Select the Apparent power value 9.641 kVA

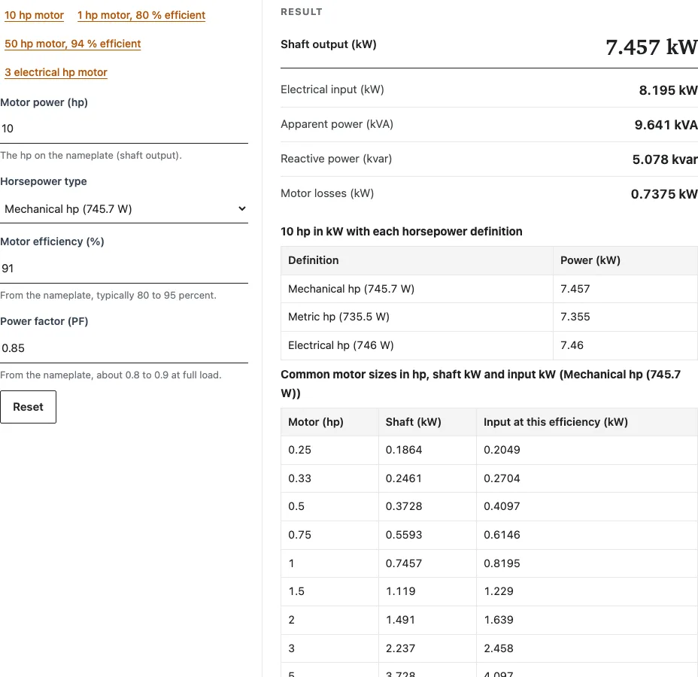pos(666,125)
